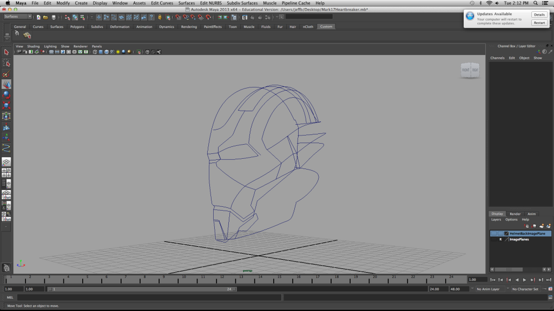Viewport: 554px width, 311px height.
Task: Switch to single perspective view layout
Action: point(6,162)
